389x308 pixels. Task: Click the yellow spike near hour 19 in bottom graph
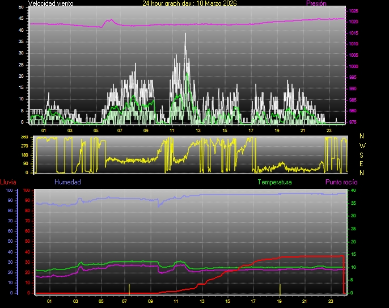point(280,288)
